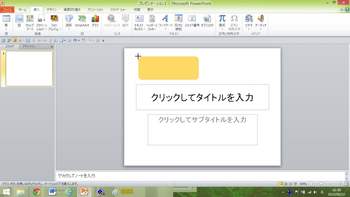Insert date and time (日付と時刻)

click(178, 23)
